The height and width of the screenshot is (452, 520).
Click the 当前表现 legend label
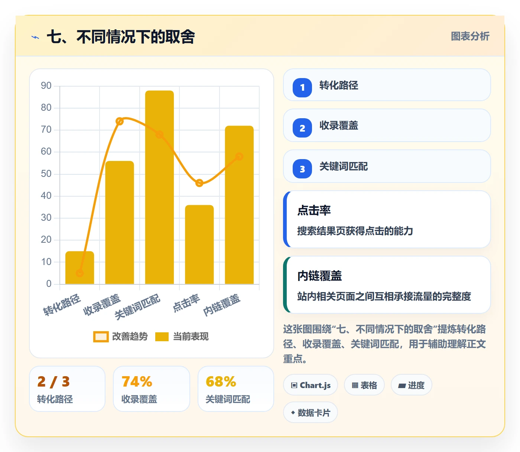[191, 337]
